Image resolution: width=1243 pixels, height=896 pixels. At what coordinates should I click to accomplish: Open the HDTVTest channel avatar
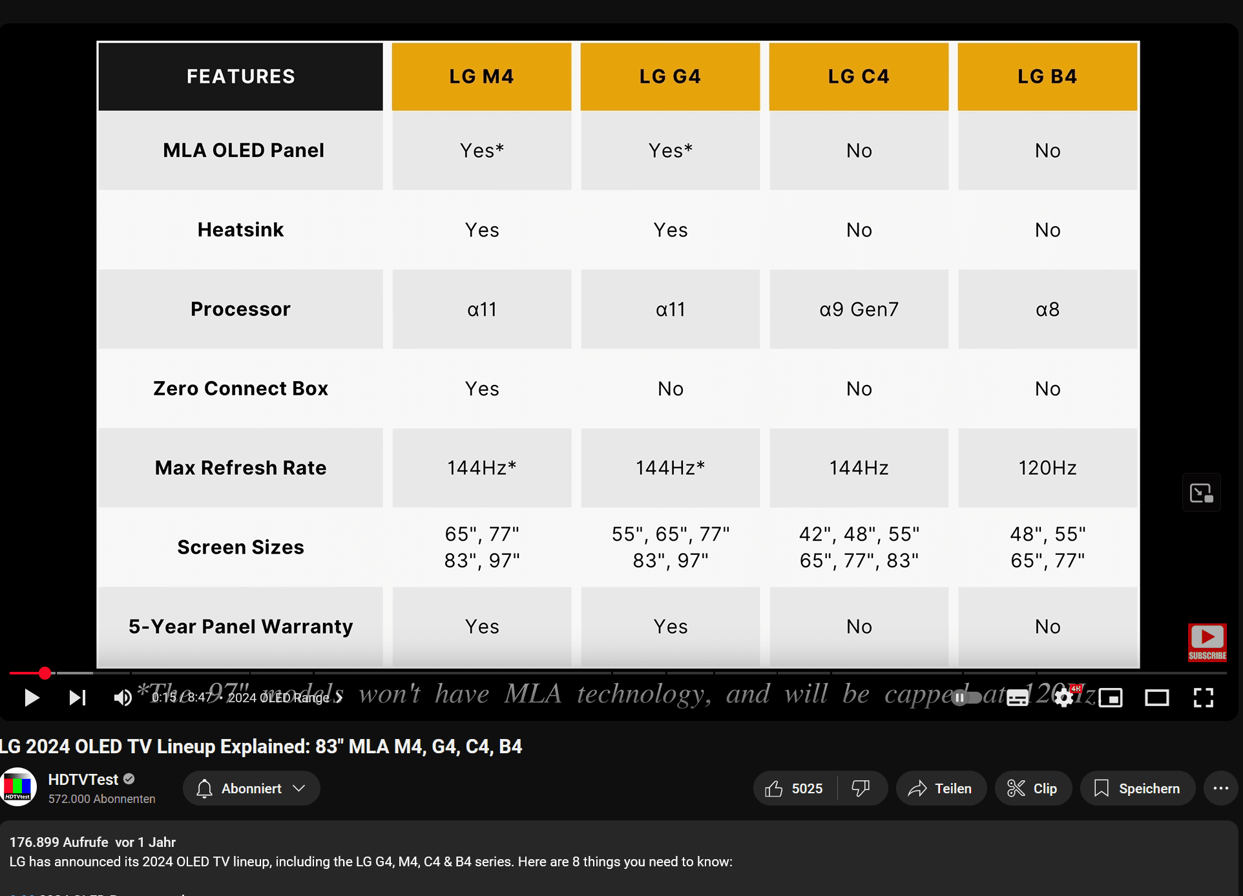coord(18,787)
